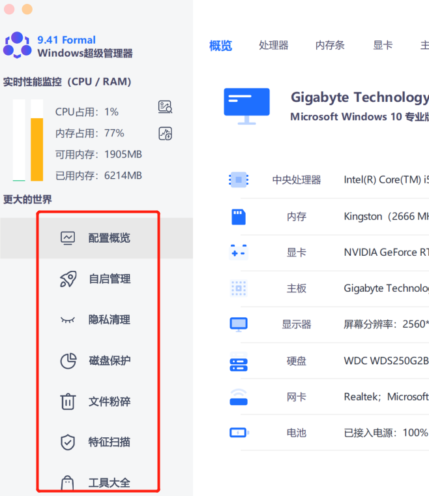Click the rocket icon for 自启管理

tap(68, 279)
